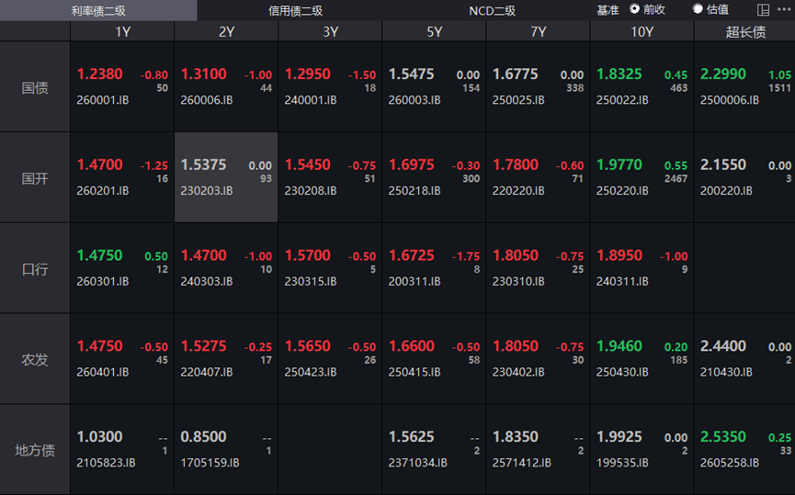Open bond 260001.IB quote cell
The height and width of the screenshot is (495, 795).
(122, 87)
